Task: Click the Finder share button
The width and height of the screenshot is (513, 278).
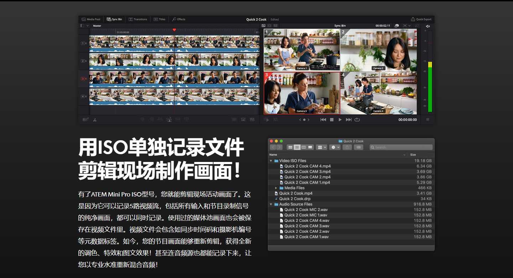Action: 347,147
